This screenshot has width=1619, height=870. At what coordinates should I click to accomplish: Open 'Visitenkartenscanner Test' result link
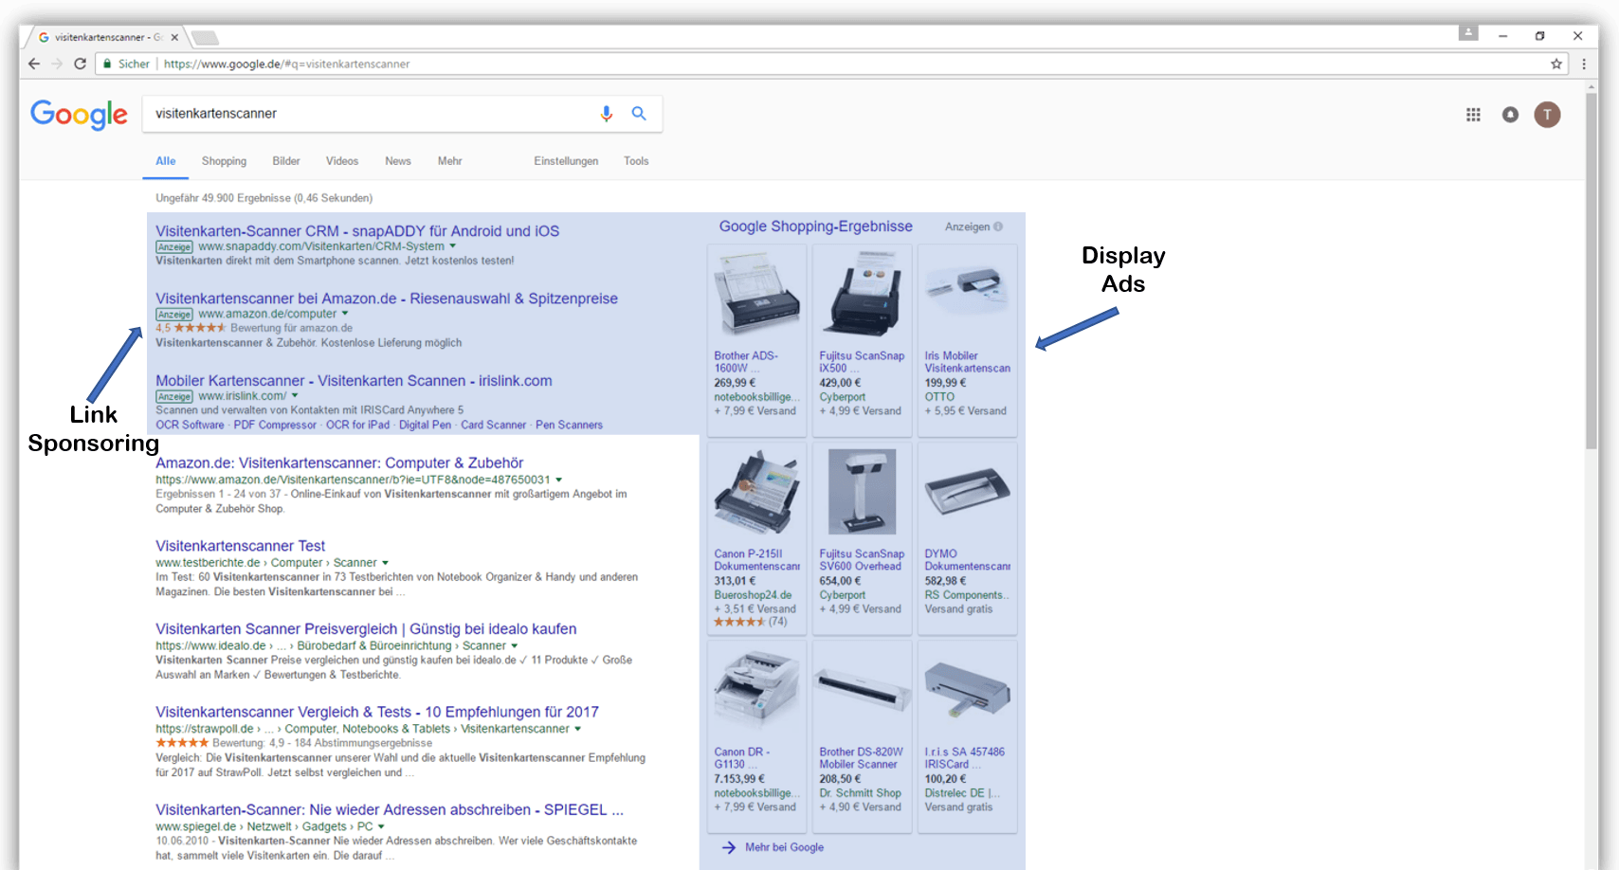(x=240, y=546)
